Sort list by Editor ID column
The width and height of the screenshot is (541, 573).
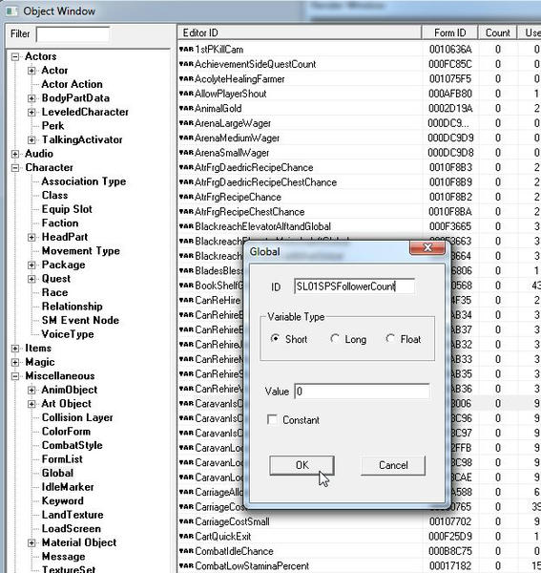[300, 32]
